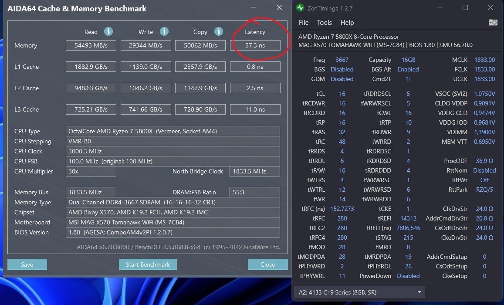The height and width of the screenshot is (305, 504).
Task: Open the Read info icon in AIDA64
Action: click(x=108, y=31)
